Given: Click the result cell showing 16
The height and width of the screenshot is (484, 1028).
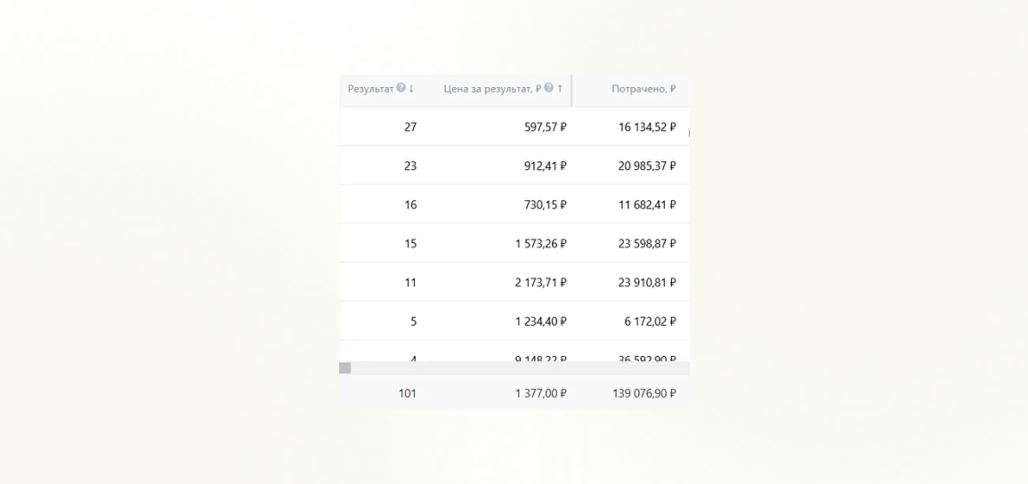Looking at the screenshot, I should click(x=410, y=205).
